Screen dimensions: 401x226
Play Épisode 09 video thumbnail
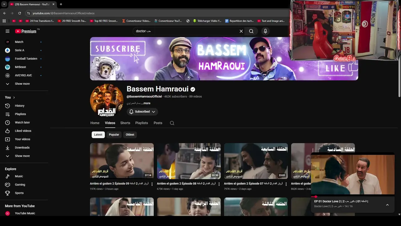tap(122, 161)
